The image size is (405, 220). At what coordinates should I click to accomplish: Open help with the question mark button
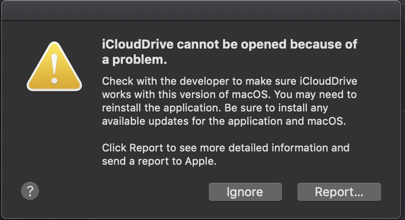[x=30, y=191]
